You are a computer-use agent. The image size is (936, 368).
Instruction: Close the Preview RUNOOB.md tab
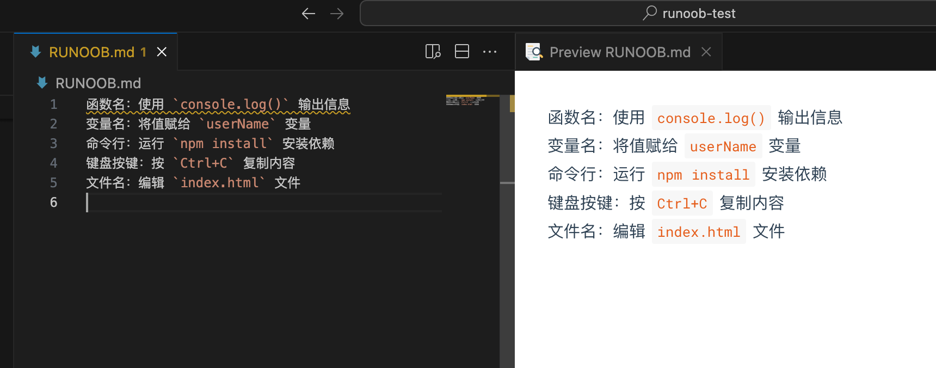click(x=706, y=52)
